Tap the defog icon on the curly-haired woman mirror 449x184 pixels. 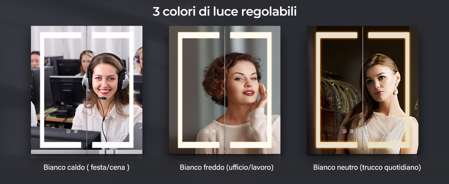click(206, 131)
